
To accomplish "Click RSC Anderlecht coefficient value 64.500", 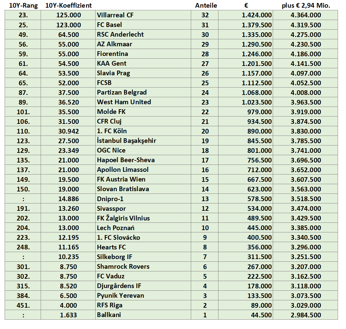I will pyautogui.click(x=68, y=35).
